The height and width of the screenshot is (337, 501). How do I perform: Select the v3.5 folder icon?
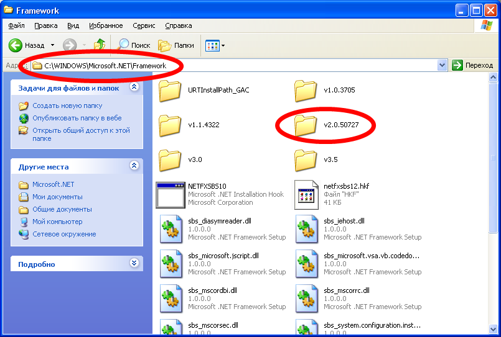pyautogui.click(x=306, y=160)
